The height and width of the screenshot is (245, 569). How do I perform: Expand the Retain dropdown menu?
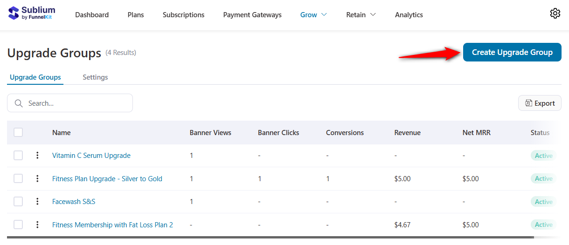click(361, 15)
